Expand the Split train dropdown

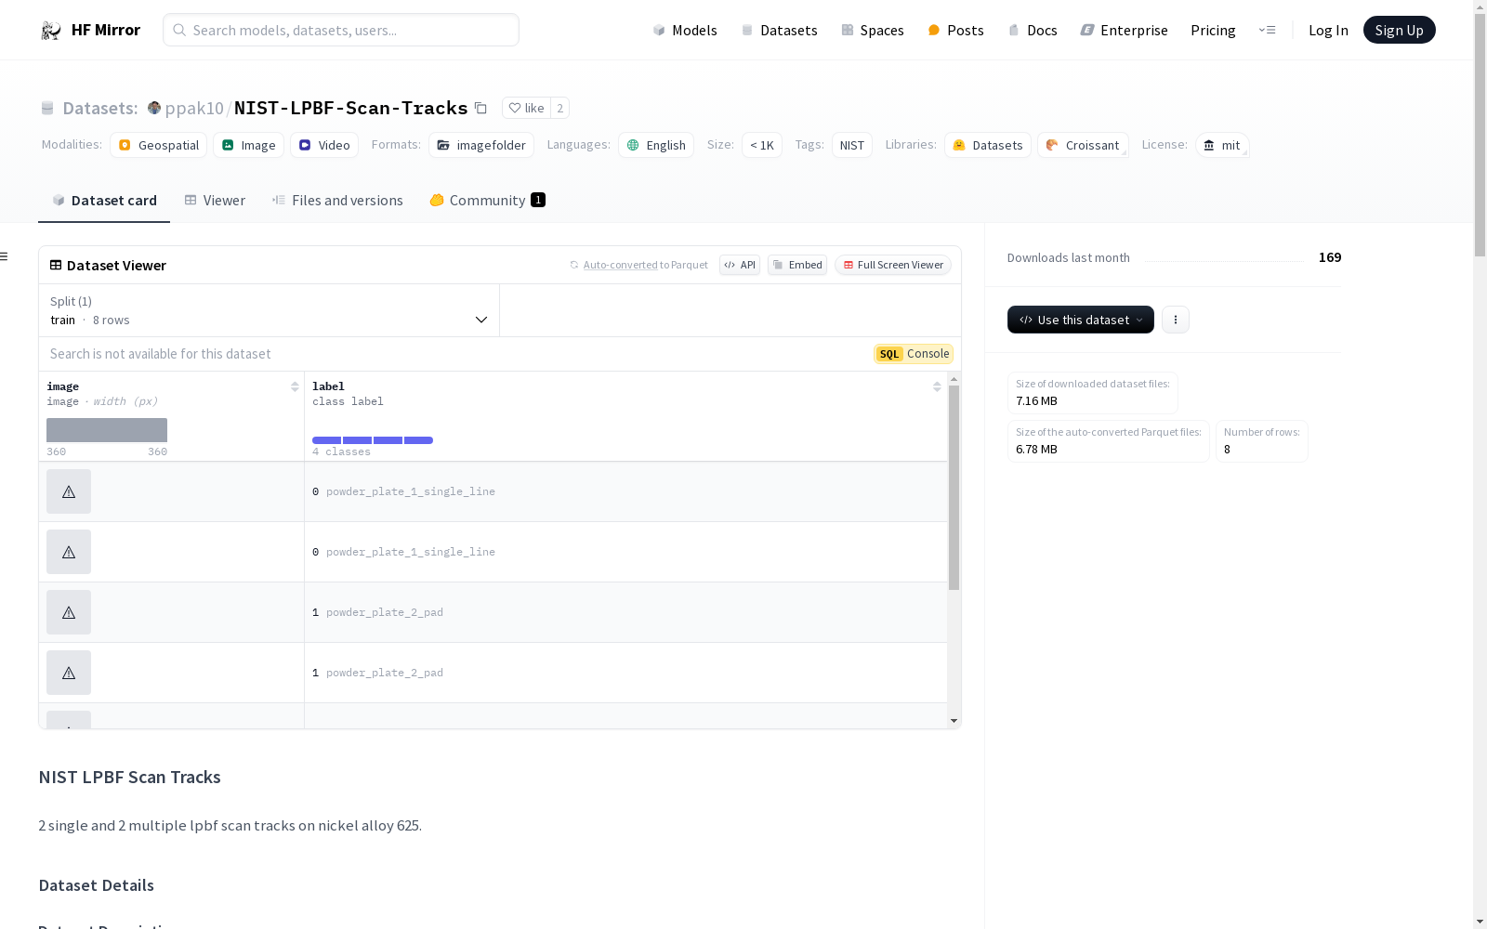[x=269, y=310]
